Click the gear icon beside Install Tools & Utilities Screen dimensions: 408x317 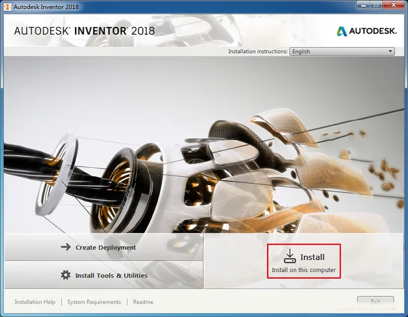click(65, 275)
